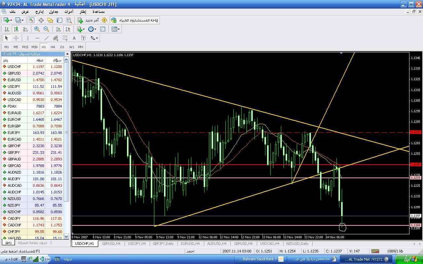Switch chart to candlestick mode
This screenshot has height=264, width=423.
pyautogui.click(x=16, y=29)
